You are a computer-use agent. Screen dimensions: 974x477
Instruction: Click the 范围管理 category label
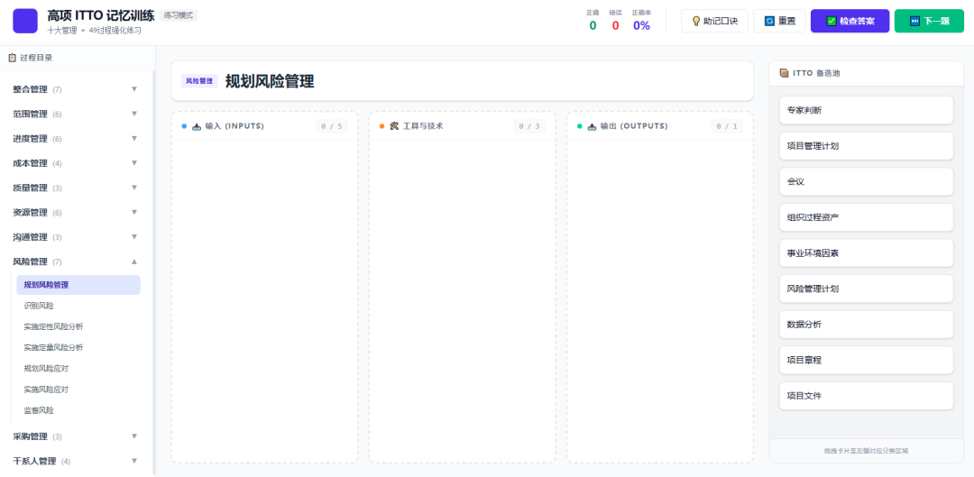point(30,115)
